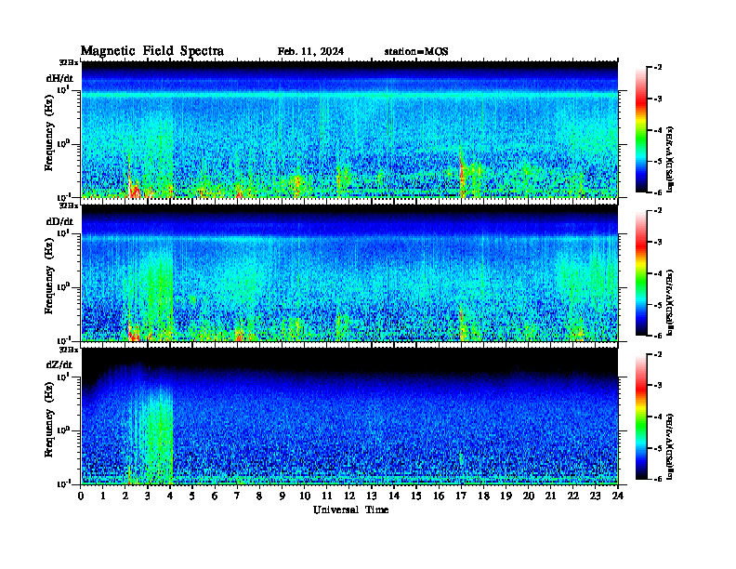736x569 pixels.
Task: Click hour tick label 12 on time axis
Action: [349, 496]
